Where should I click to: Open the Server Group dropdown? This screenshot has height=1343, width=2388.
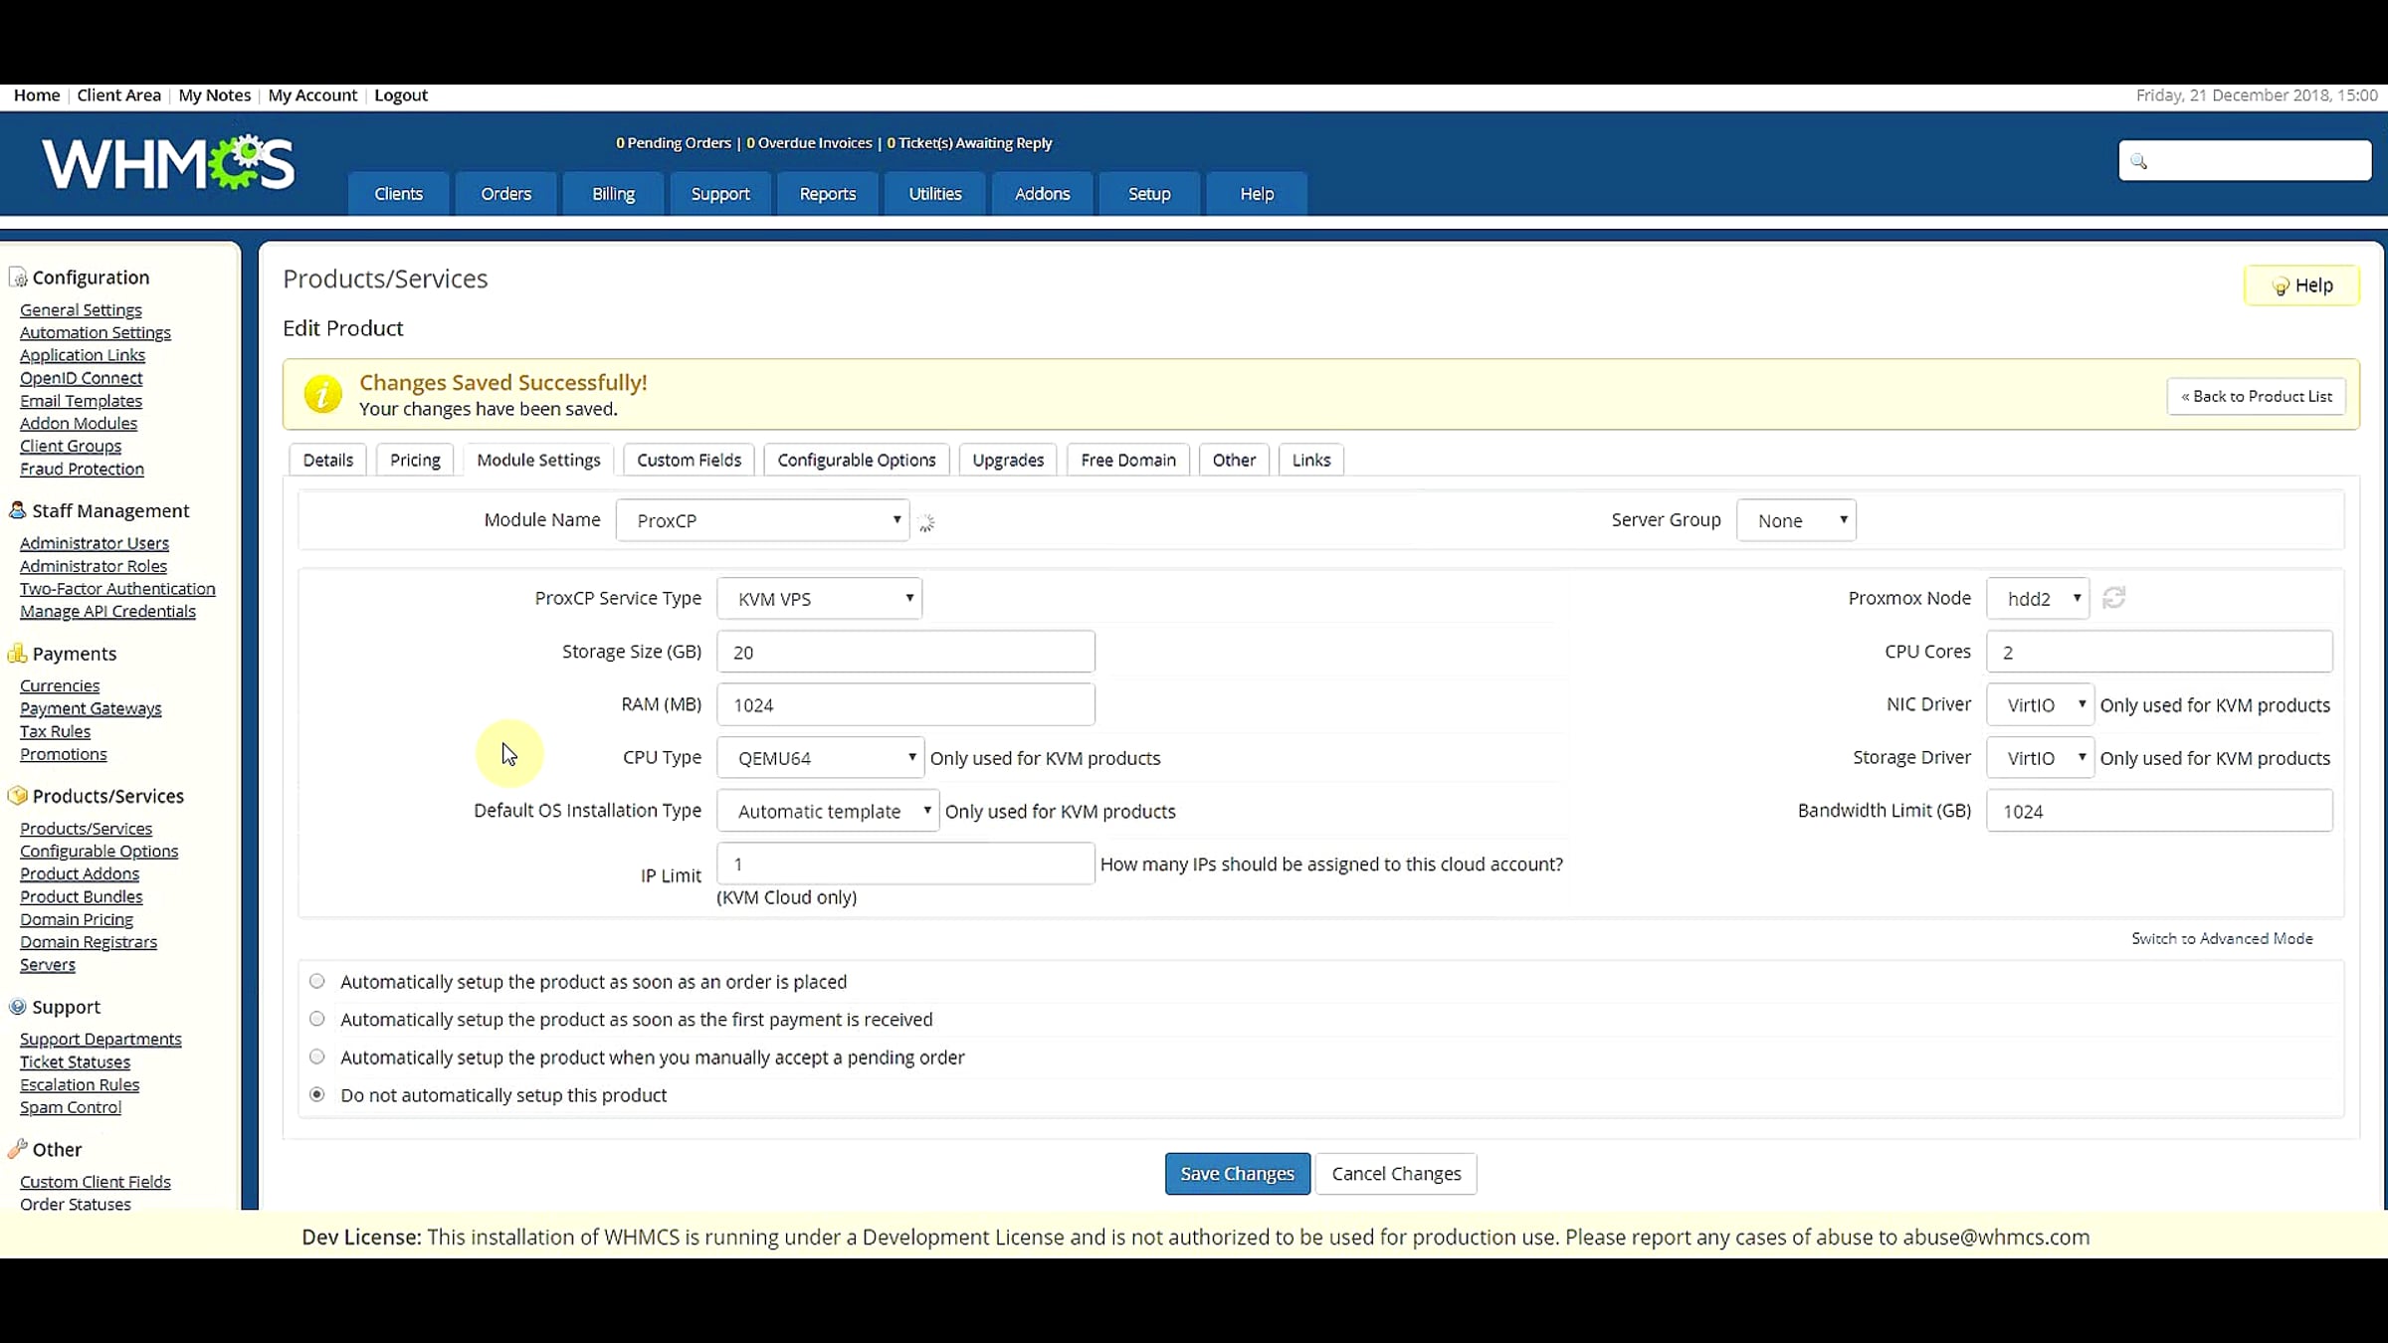(1796, 520)
